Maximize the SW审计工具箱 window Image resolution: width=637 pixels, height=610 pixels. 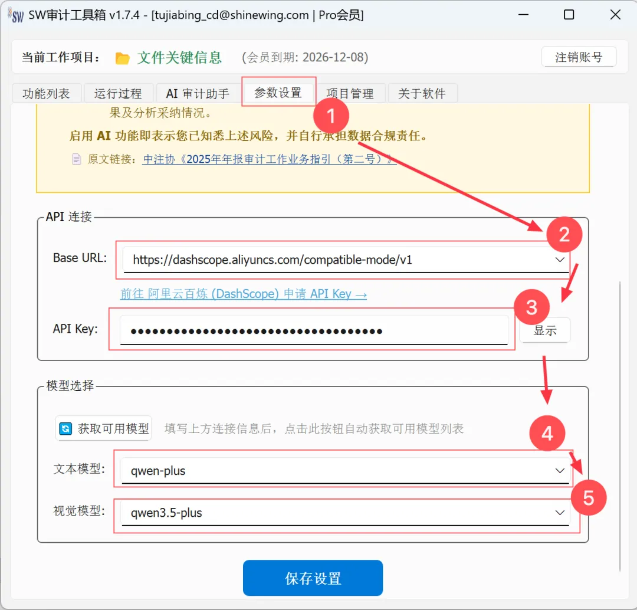(569, 15)
